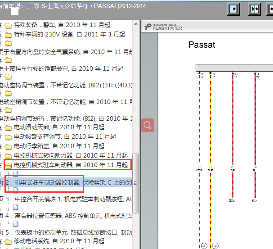Expand the 移动电话系统 tree node
The height and width of the screenshot is (249, 273).
[x=1, y=241]
